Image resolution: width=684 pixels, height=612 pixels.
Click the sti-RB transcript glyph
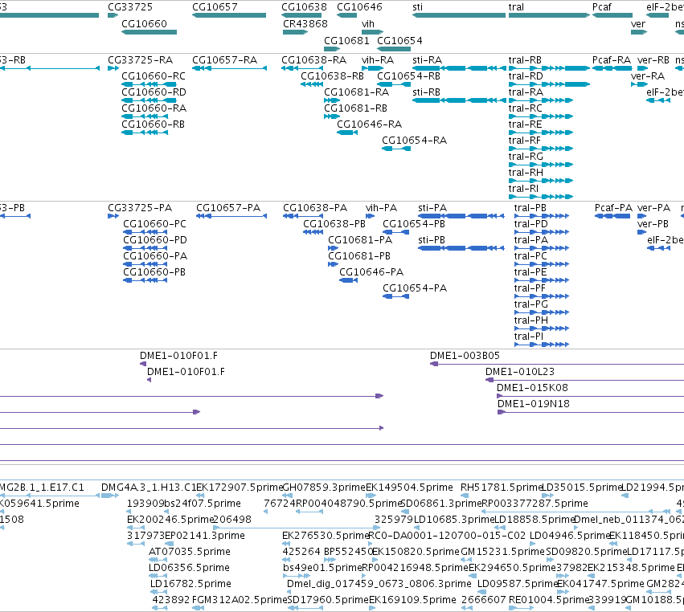tap(459, 100)
